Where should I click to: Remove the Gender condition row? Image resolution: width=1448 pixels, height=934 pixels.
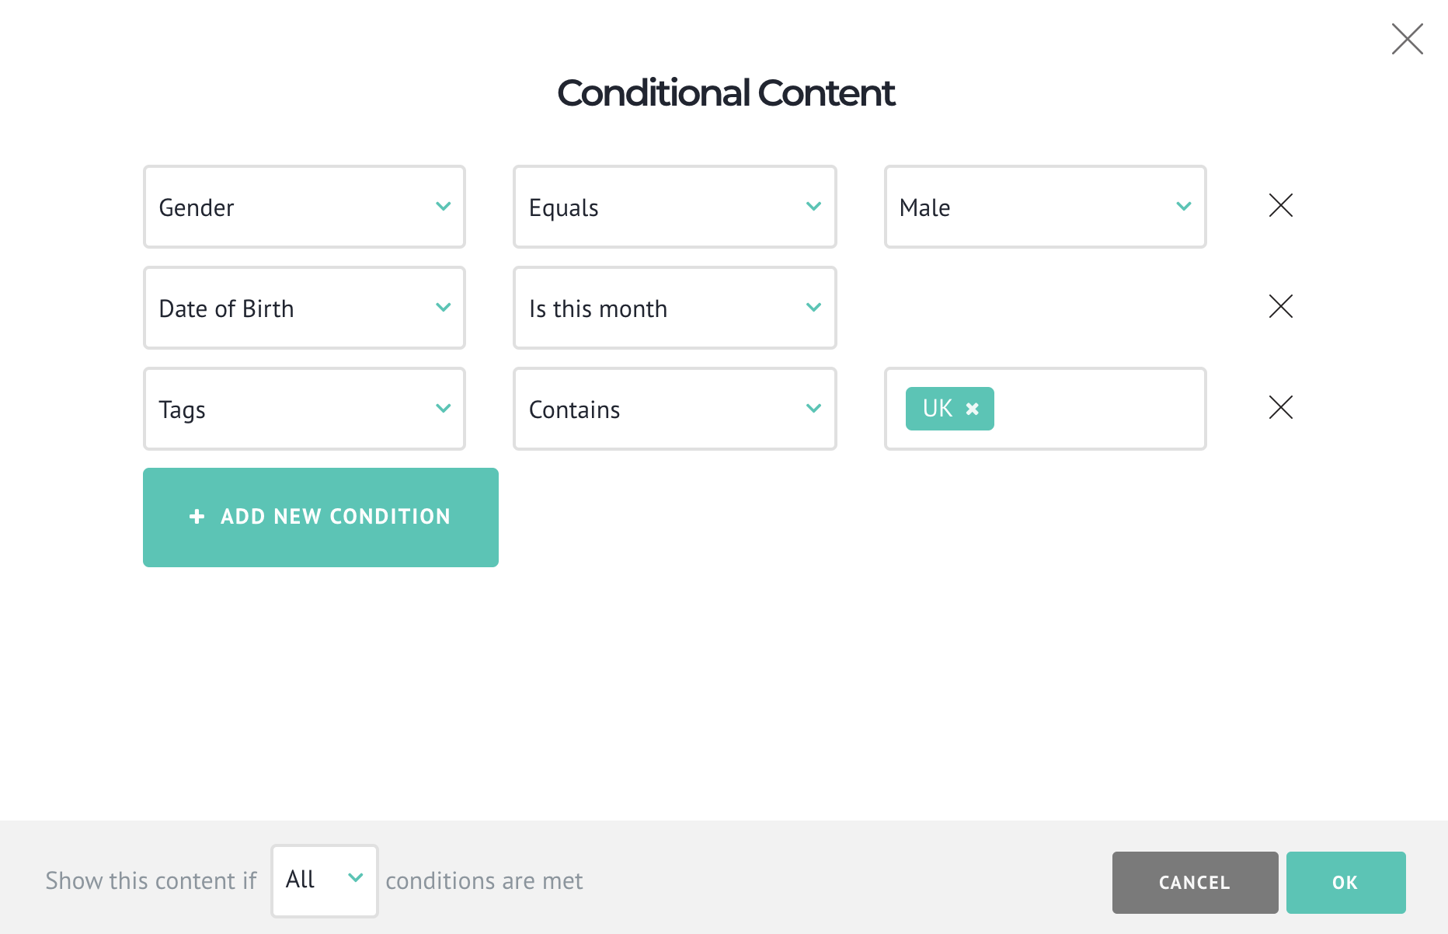(x=1280, y=206)
